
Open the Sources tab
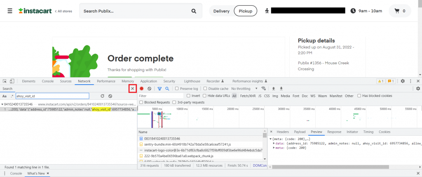pyautogui.click(x=66, y=81)
